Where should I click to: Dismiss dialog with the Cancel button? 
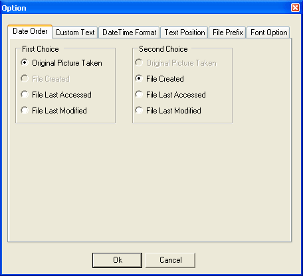coord(170,260)
